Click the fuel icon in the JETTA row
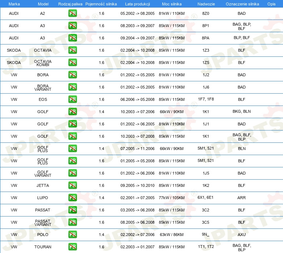The image size is (283, 253). coord(72,185)
